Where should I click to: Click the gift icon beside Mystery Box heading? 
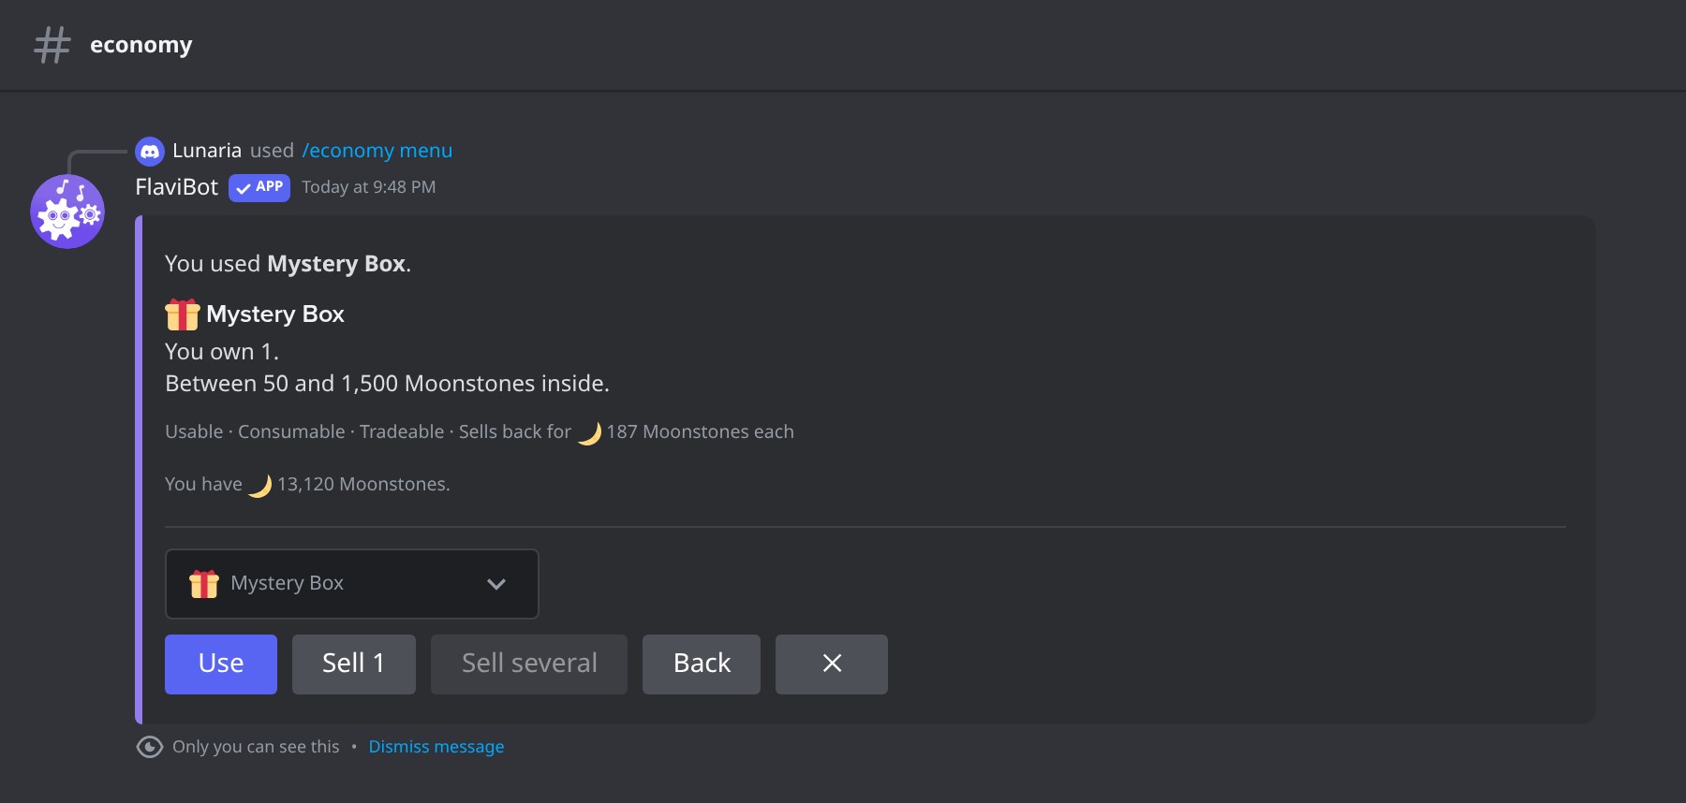click(183, 314)
